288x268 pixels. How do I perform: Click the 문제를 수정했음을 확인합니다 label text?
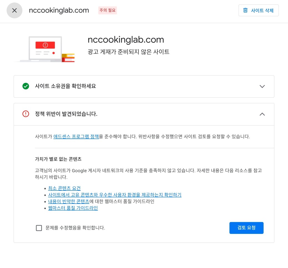tap(75, 228)
